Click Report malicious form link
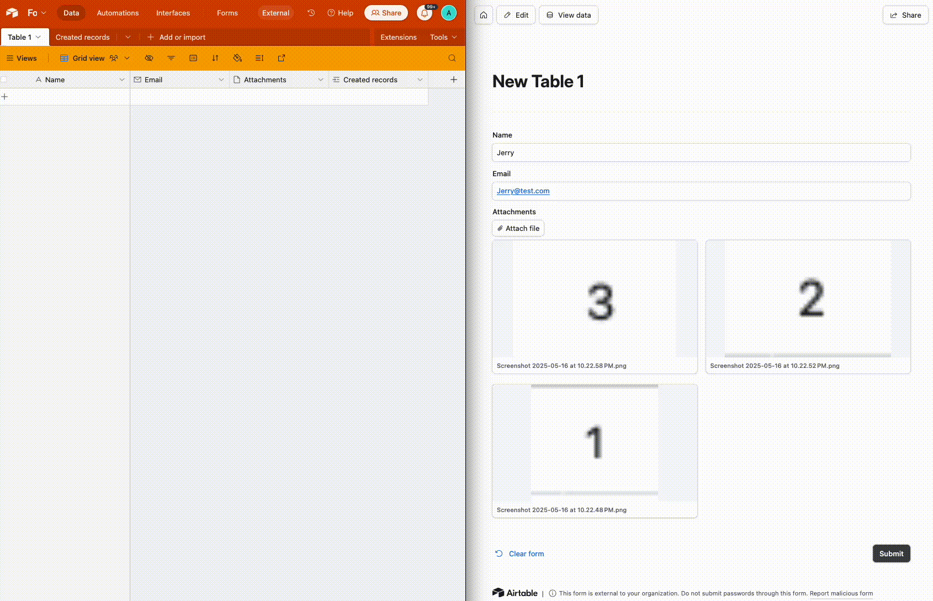933x601 pixels. [x=841, y=593]
